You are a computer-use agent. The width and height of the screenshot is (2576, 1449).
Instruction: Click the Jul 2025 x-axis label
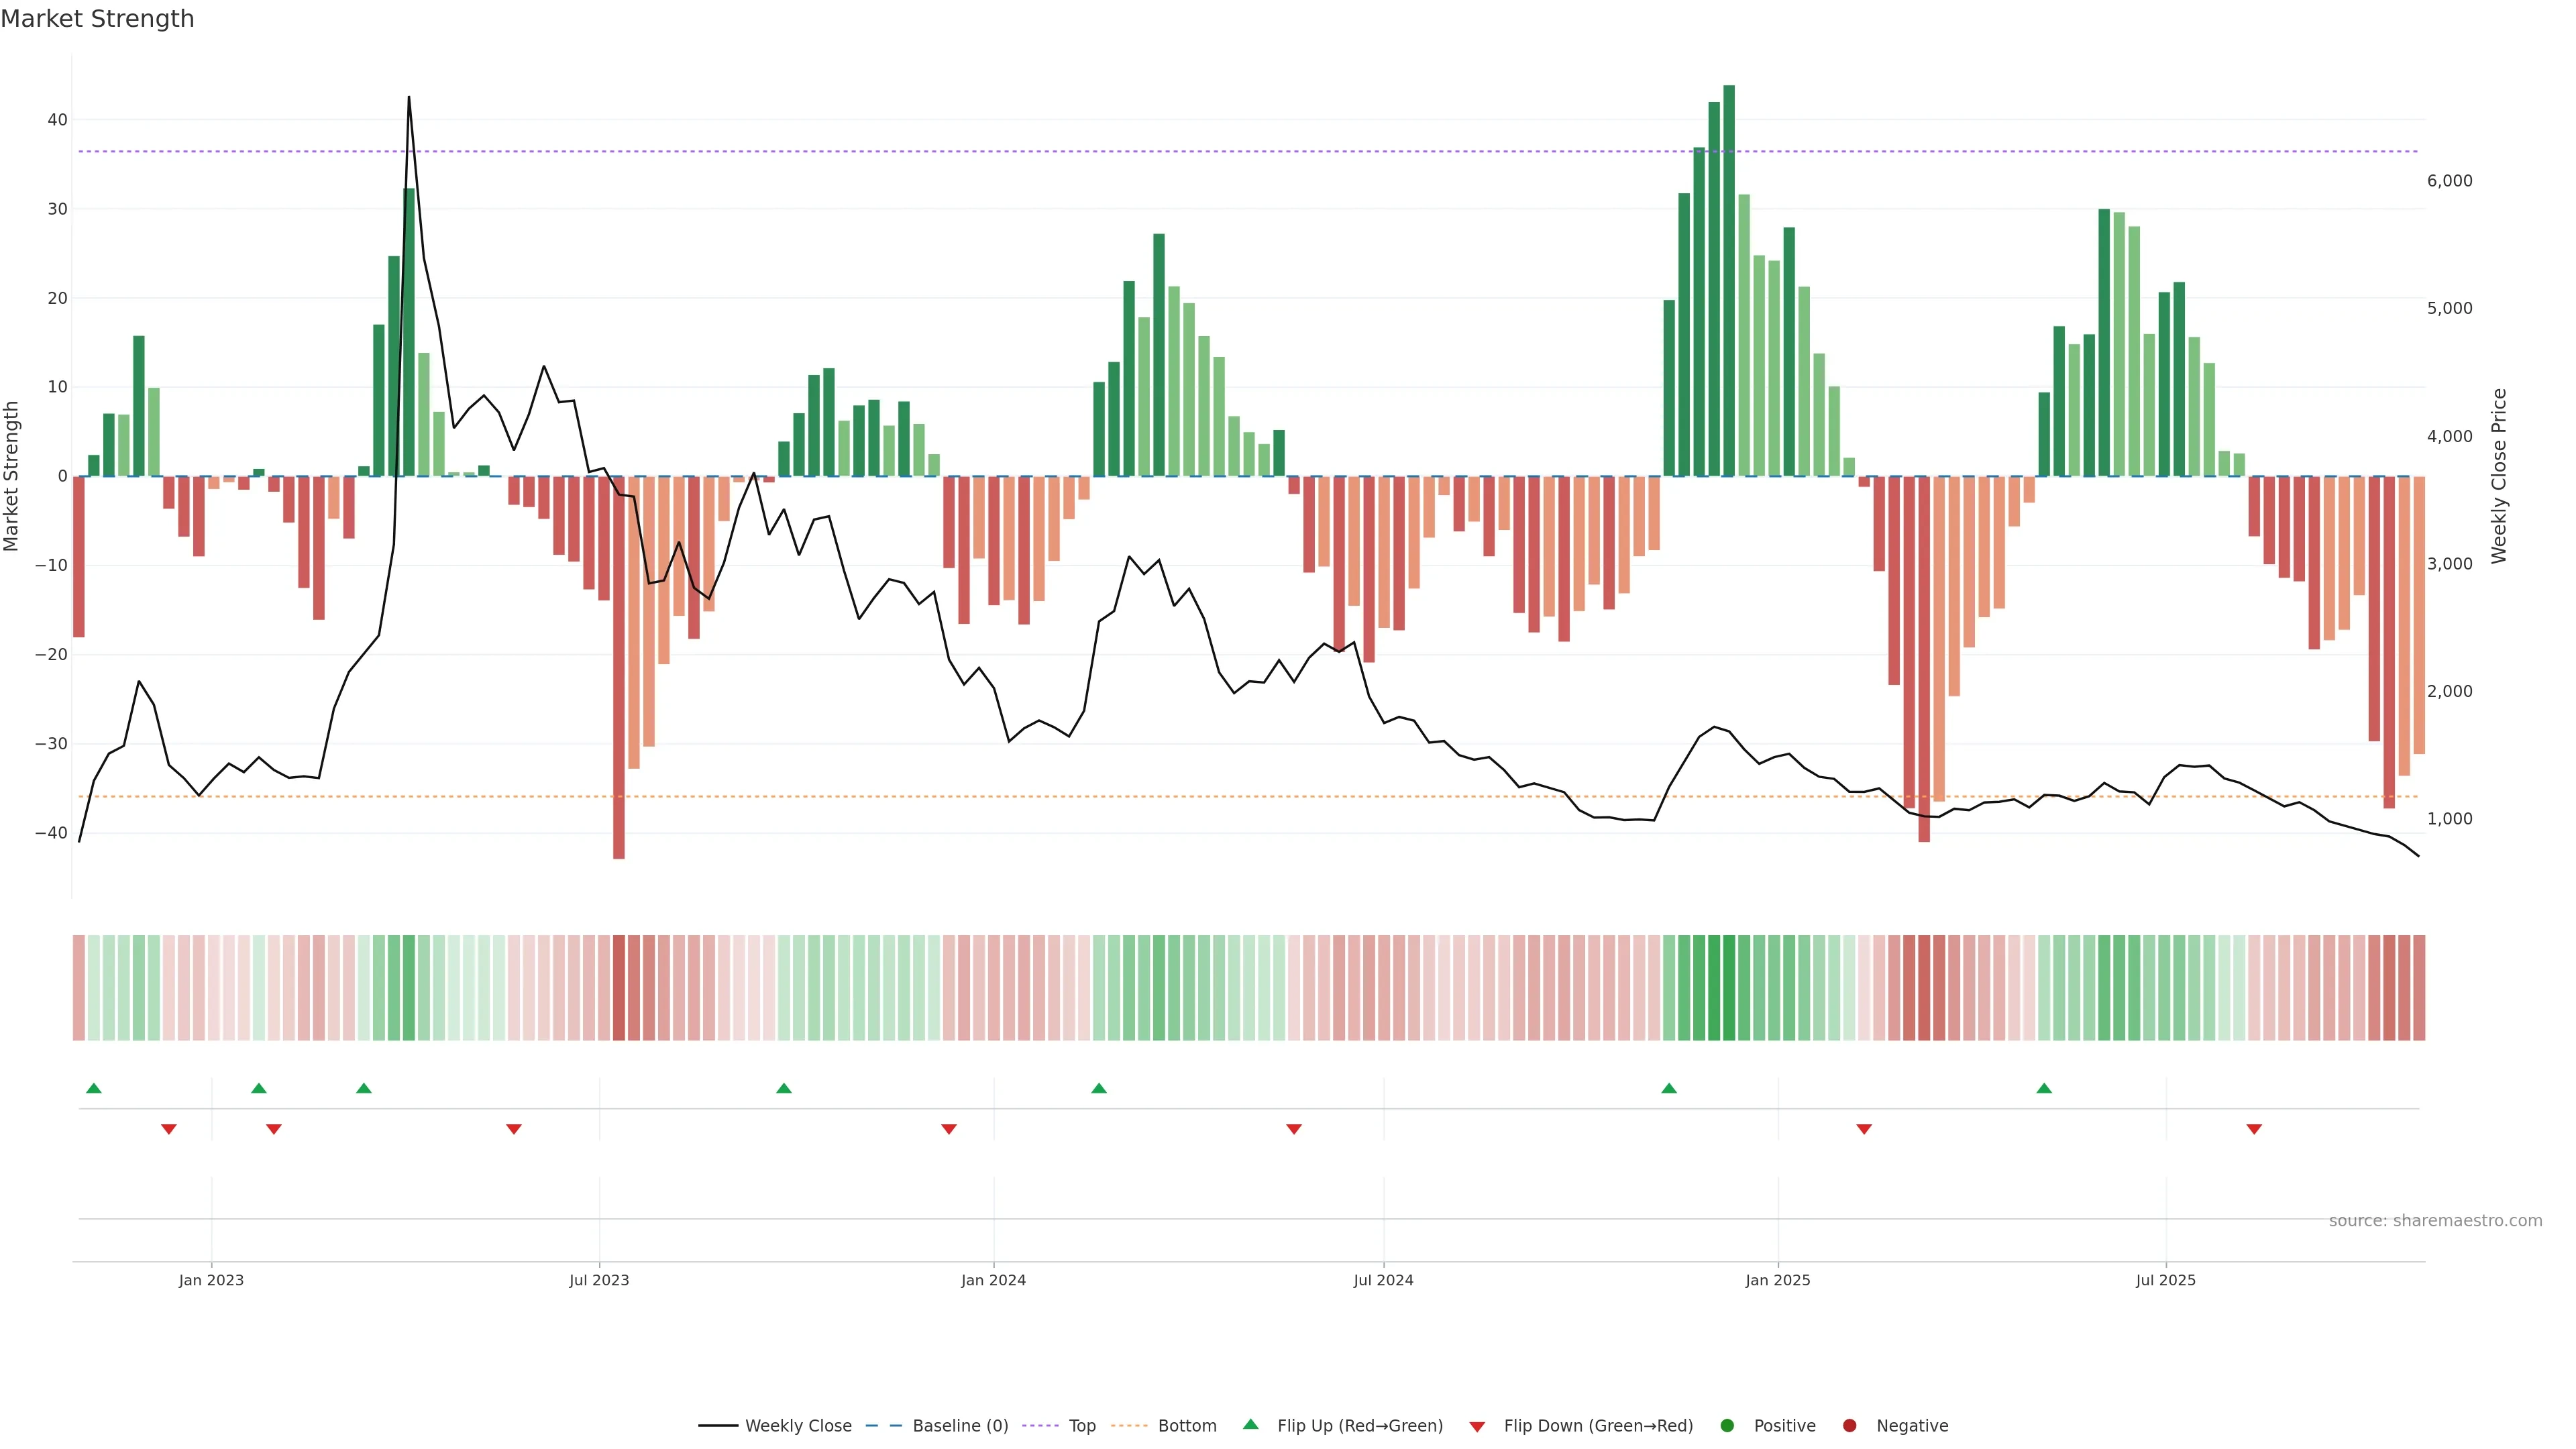[2165, 1280]
